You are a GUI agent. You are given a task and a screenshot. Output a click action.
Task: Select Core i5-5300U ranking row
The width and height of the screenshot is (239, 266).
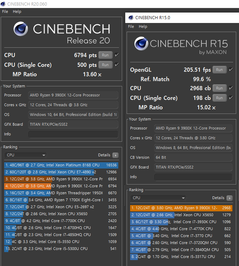click(61, 249)
